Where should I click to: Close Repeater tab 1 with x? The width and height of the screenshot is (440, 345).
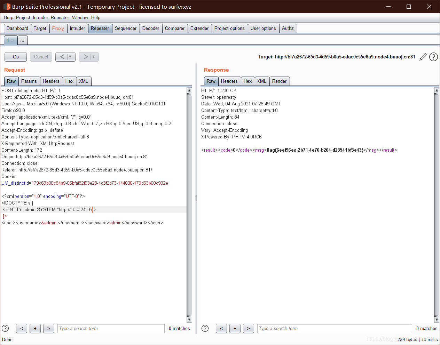(x=13, y=40)
